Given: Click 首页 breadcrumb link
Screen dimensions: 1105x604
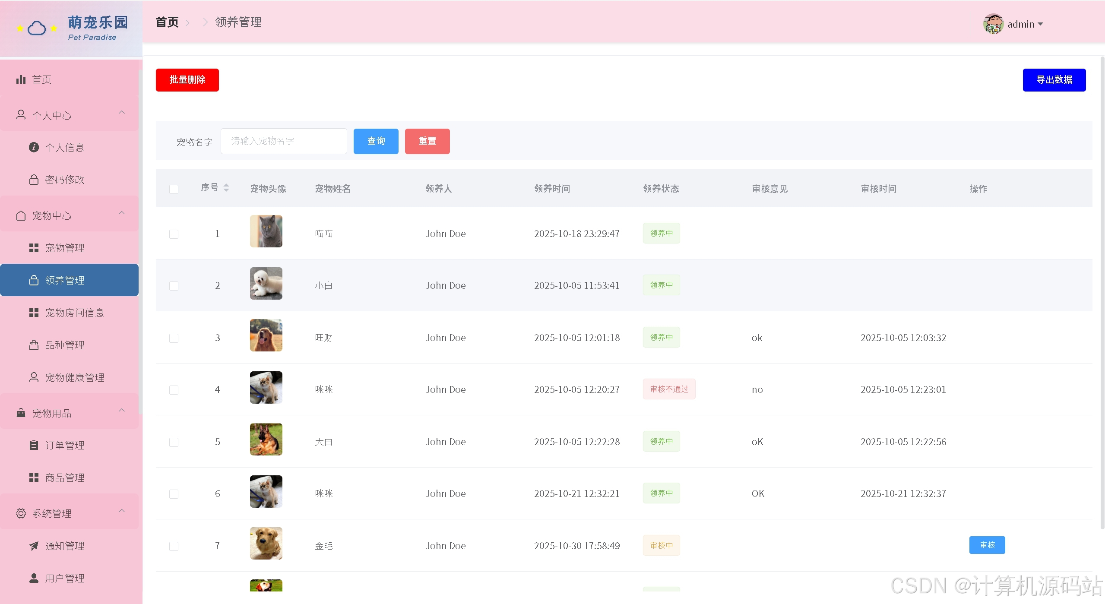Looking at the screenshot, I should coord(167,22).
